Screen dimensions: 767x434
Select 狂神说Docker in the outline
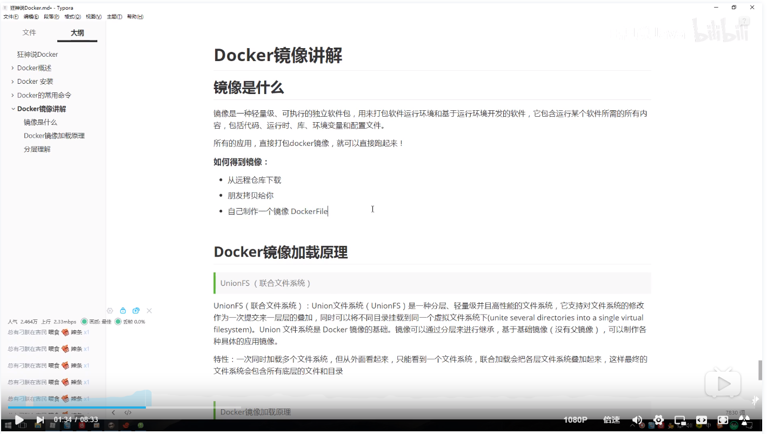point(37,55)
